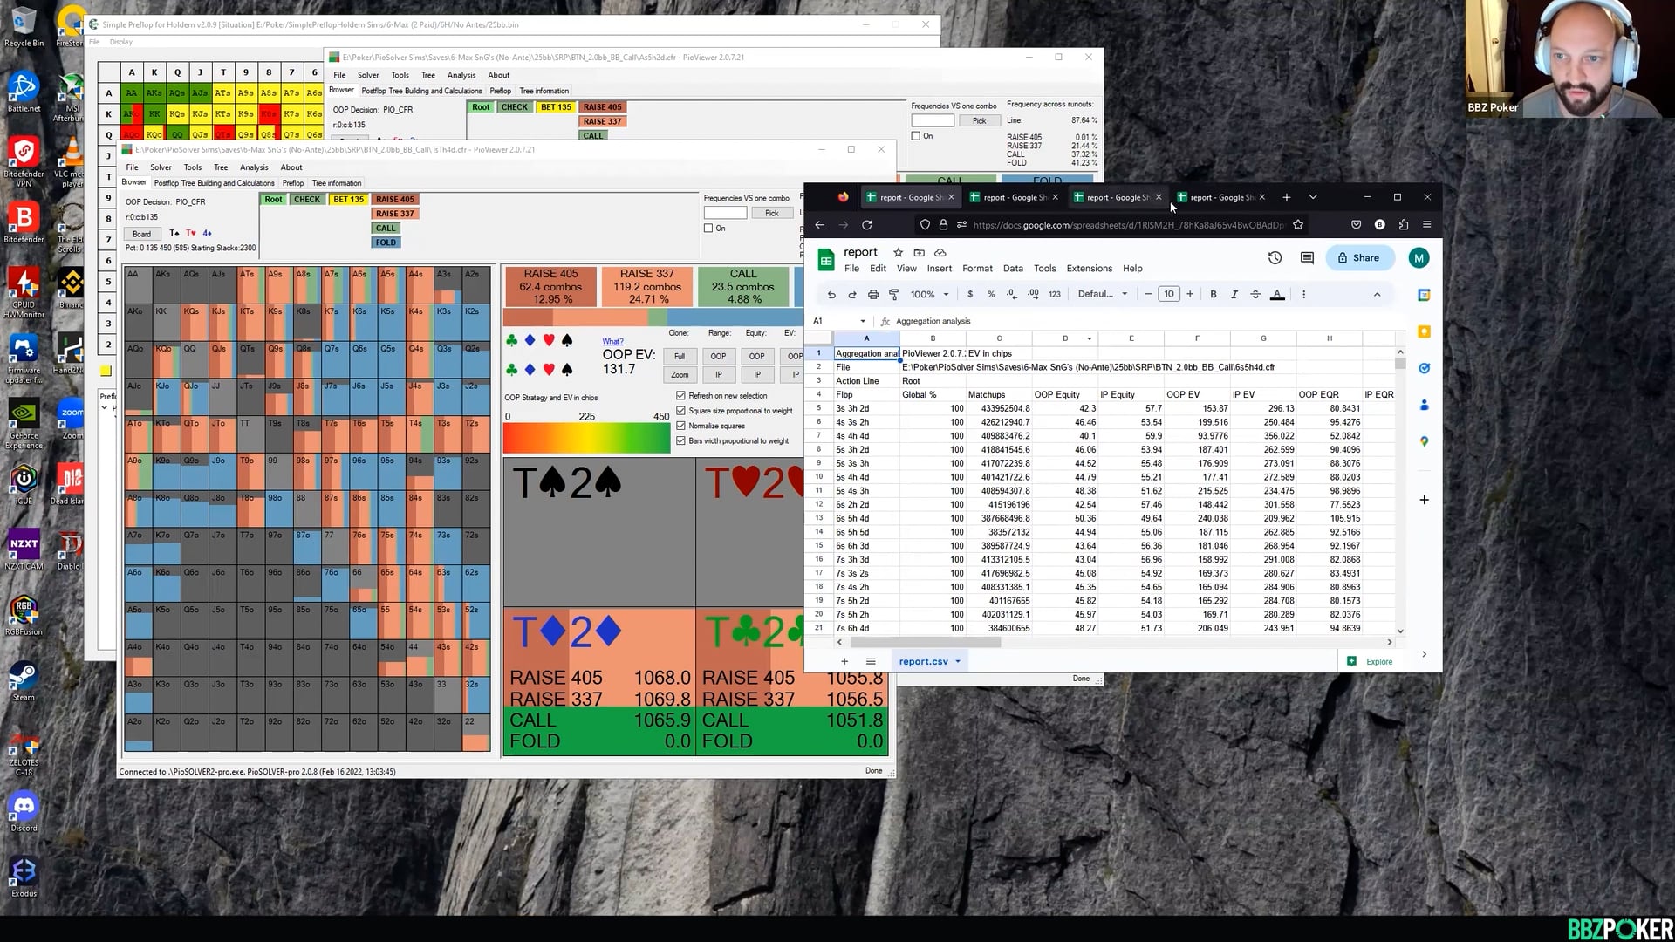Apply strikethrough formatting icon
The image size is (1675, 942).
point(1255,295)
